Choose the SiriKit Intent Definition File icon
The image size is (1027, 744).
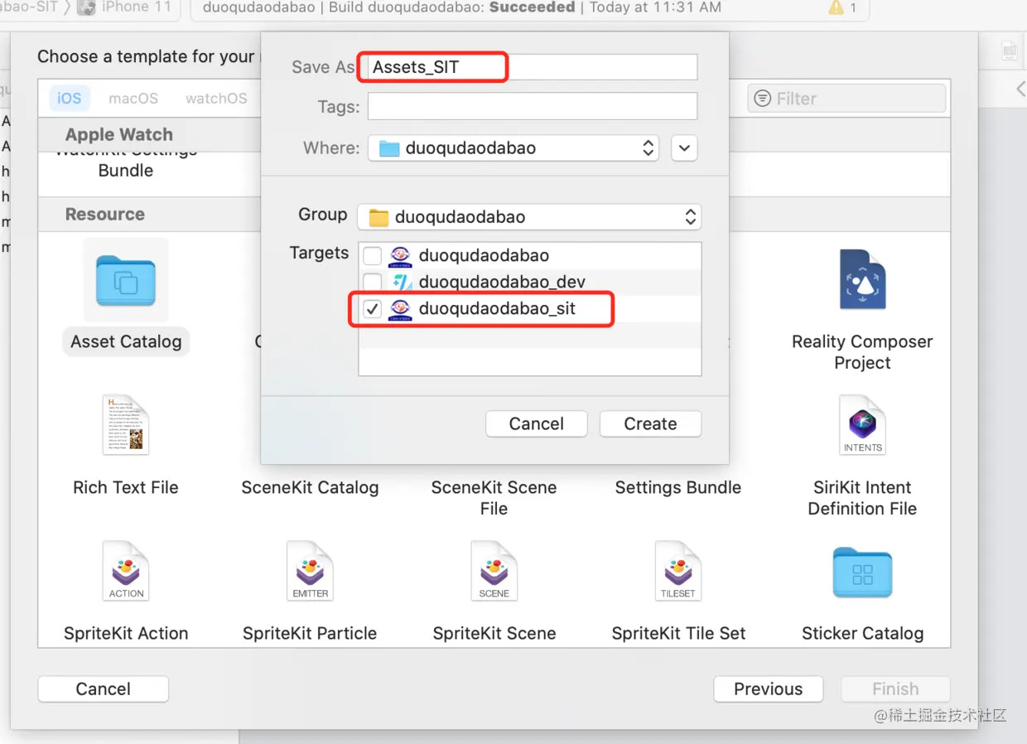click(x=862, y=425)
